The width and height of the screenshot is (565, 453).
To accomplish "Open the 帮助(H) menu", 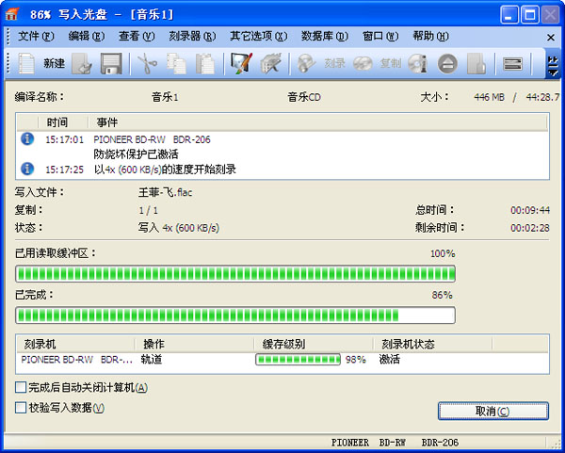I will pyautogui.click(x=430, y=36).
